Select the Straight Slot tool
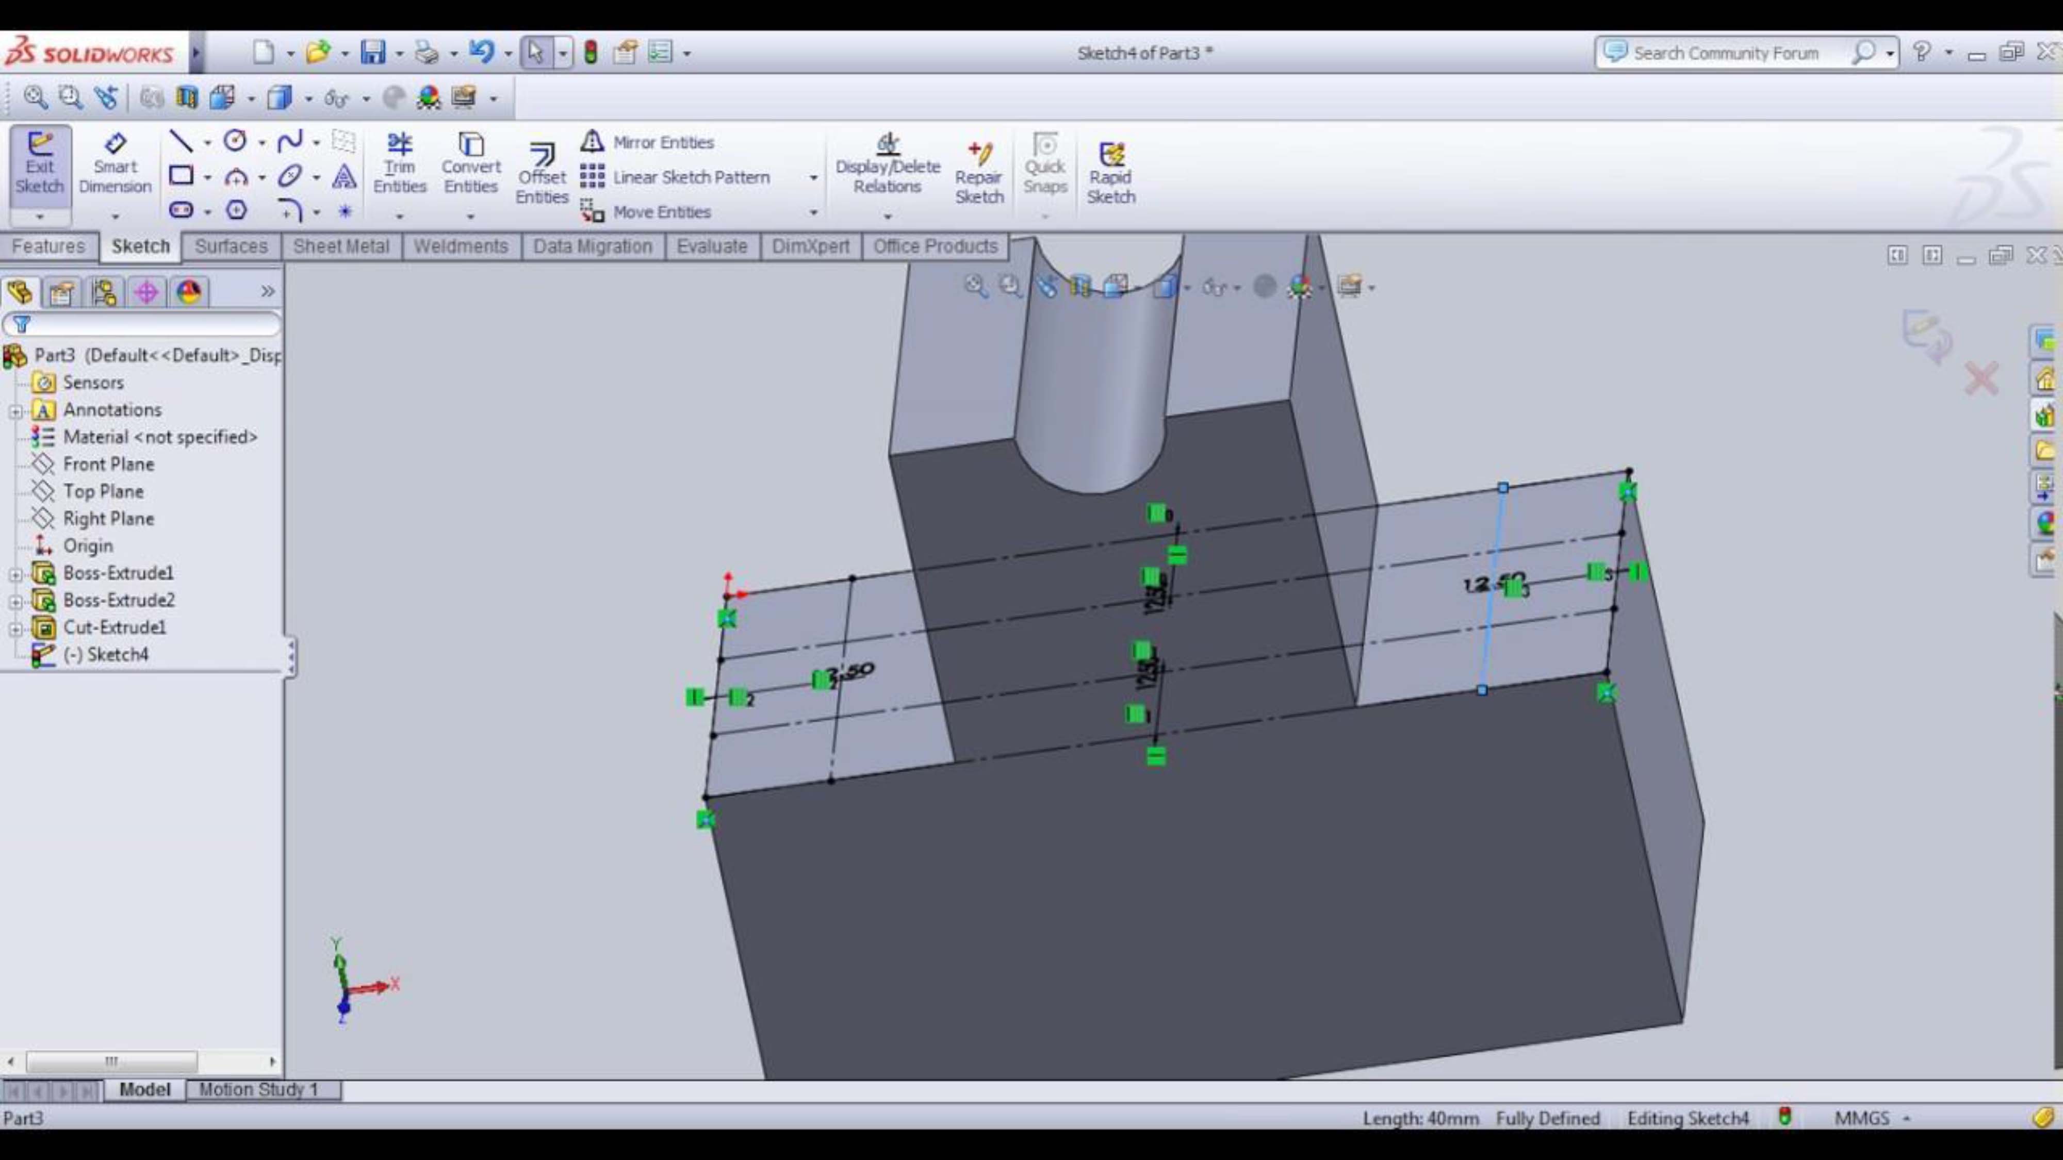This screenshot has width=2063, height=1160. [x=181, y=210]
